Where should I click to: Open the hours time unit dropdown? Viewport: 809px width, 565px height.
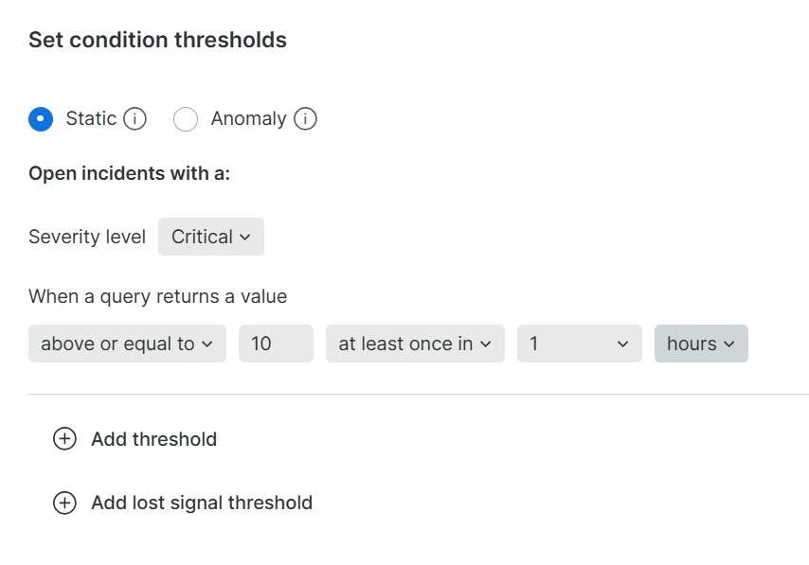702,344
